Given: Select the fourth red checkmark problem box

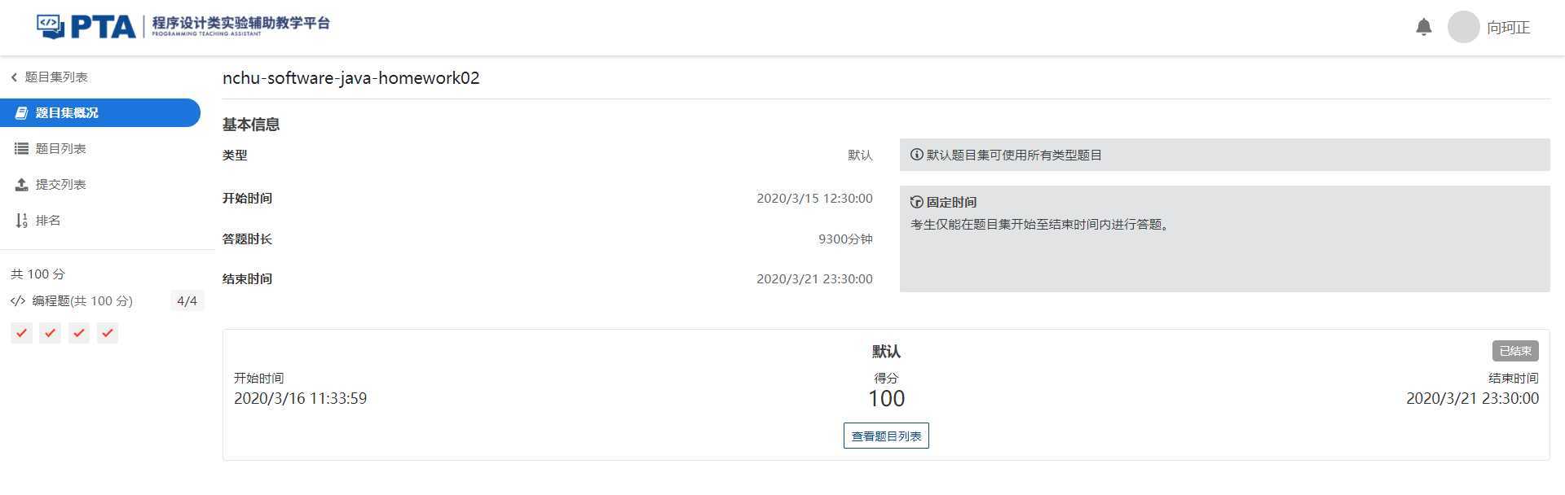Looking at the screenshot, I should tap(108, 333).
